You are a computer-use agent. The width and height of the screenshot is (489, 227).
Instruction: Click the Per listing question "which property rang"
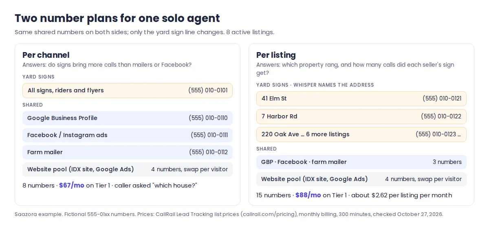(355, 69)
